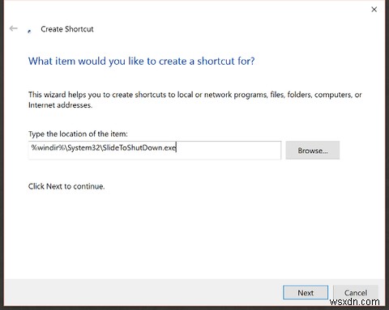Click the wizard description paragraph text
Screen dimensions: 389x310
click(194, 100)
